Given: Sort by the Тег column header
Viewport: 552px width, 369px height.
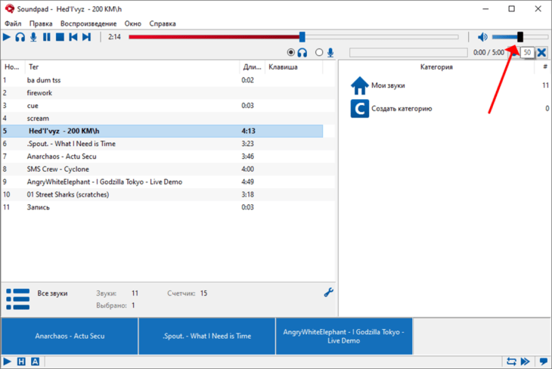Looking at the screenshot, I should pos(132,67).
